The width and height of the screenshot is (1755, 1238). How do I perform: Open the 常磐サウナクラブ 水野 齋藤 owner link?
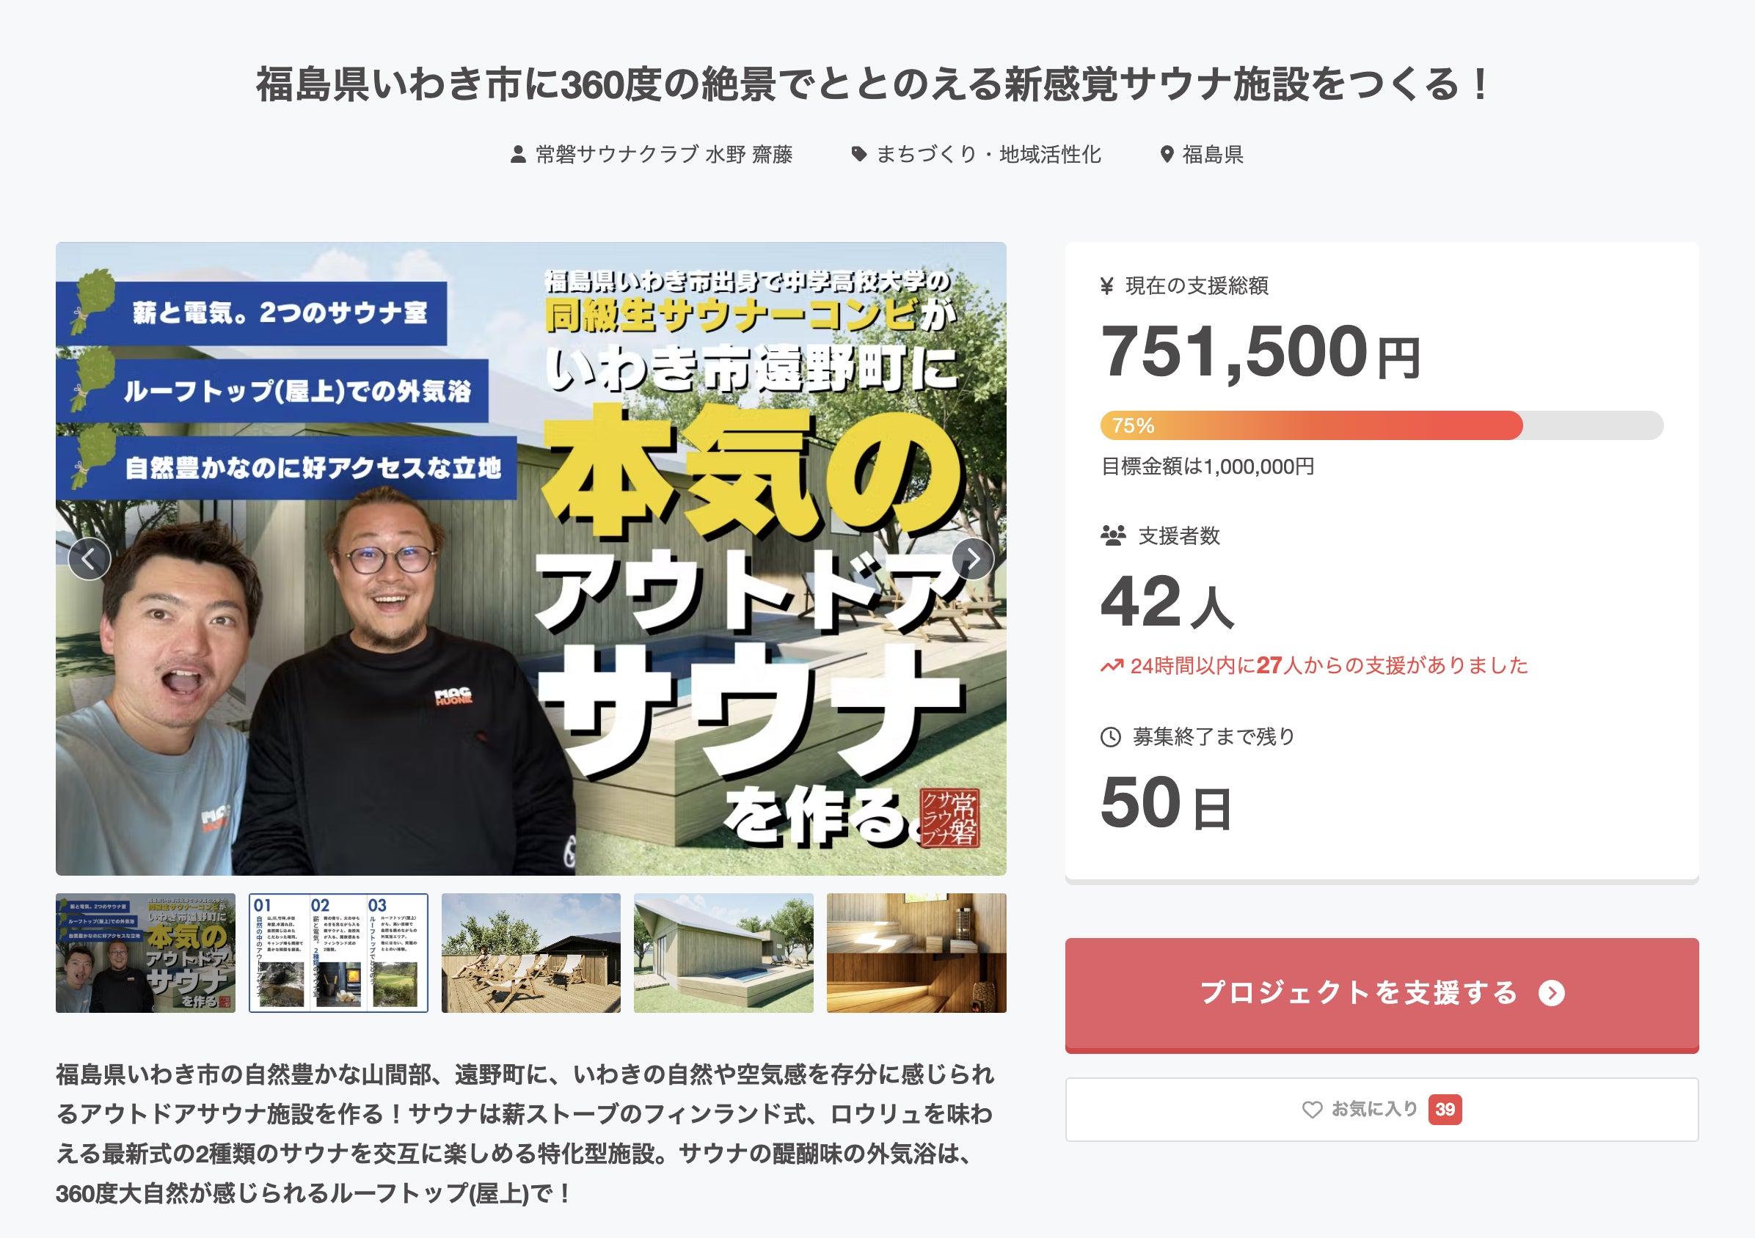(663, 154)
